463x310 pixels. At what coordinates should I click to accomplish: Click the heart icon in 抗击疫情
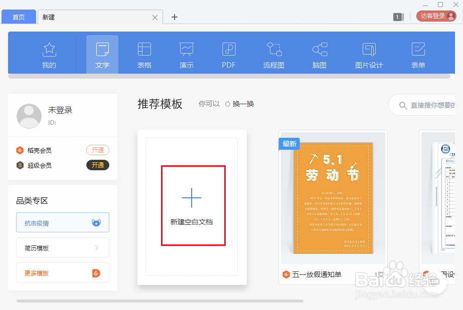pyautogui.click(x=96, y=223)
